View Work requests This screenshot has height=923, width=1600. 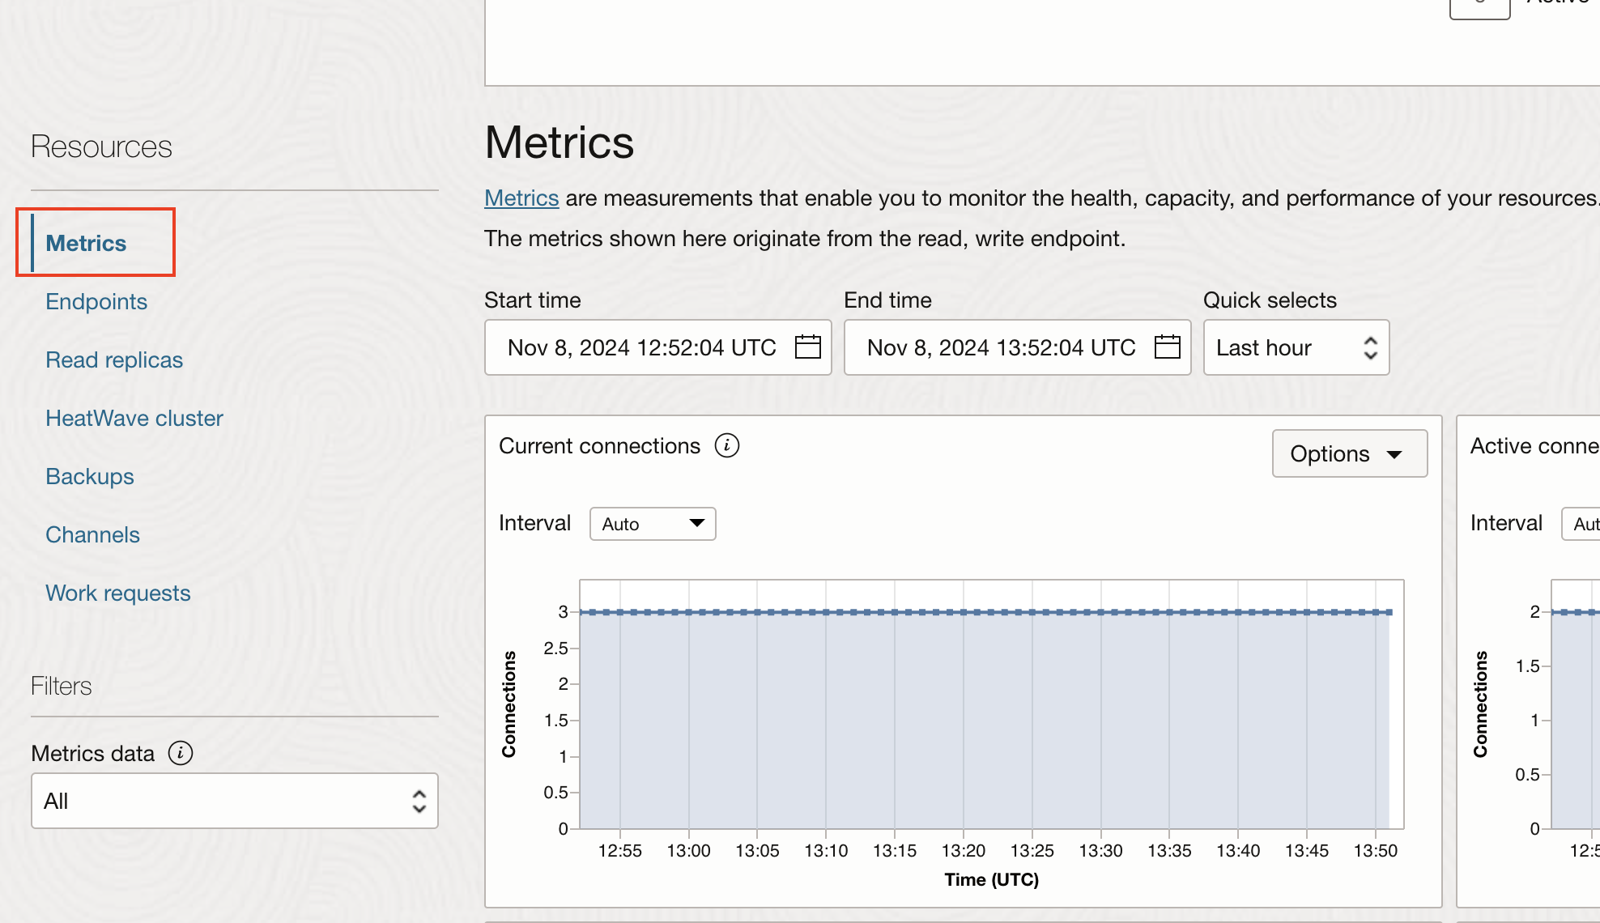pos(118,593)
